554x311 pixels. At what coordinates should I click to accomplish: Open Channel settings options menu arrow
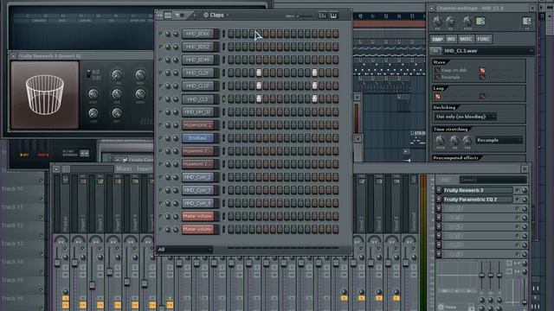(x=431, y=8)
